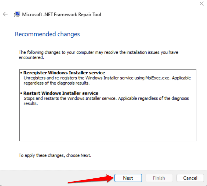Click the window title 'Microsoft .NET Framework Repair Tool'
Screen dimensions: 207x186
(x=61, y=14)
